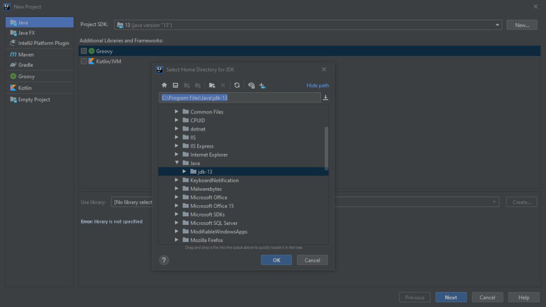Confirm the JDK directory with OK
Image resolution: width=546 pixels, height=307 pixels.
tap(276, 260)
